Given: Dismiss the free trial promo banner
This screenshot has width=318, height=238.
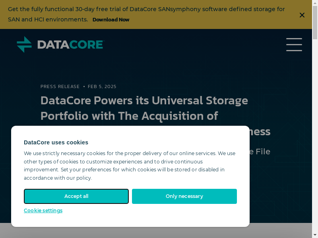Looking at the screenshot, I should (x=302, y=15).
